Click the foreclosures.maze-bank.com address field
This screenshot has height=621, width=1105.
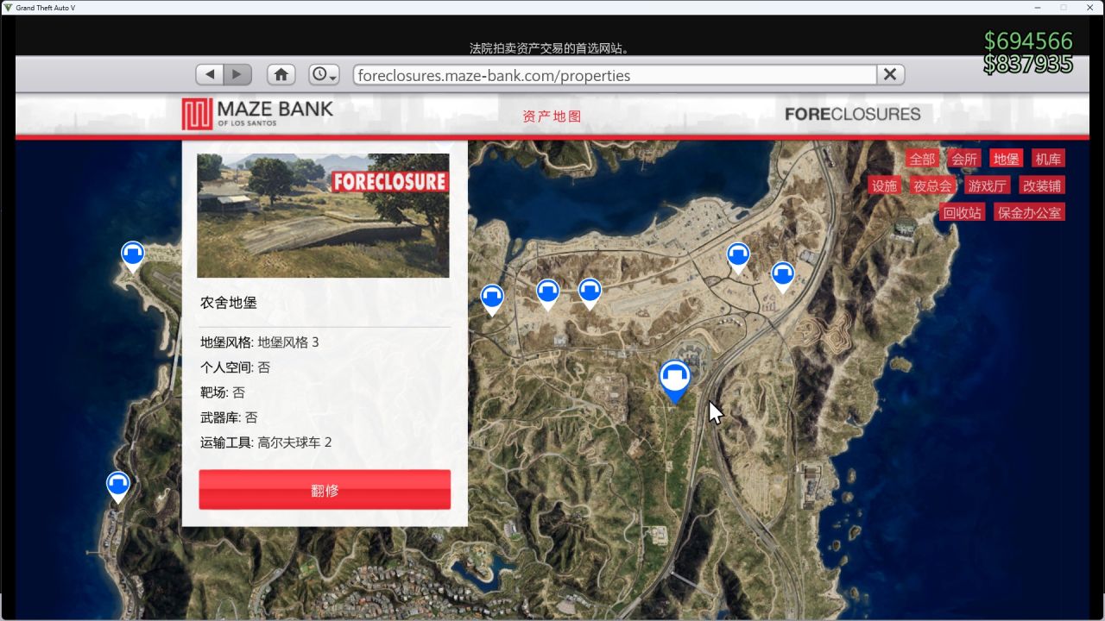(x=615, y=75)
